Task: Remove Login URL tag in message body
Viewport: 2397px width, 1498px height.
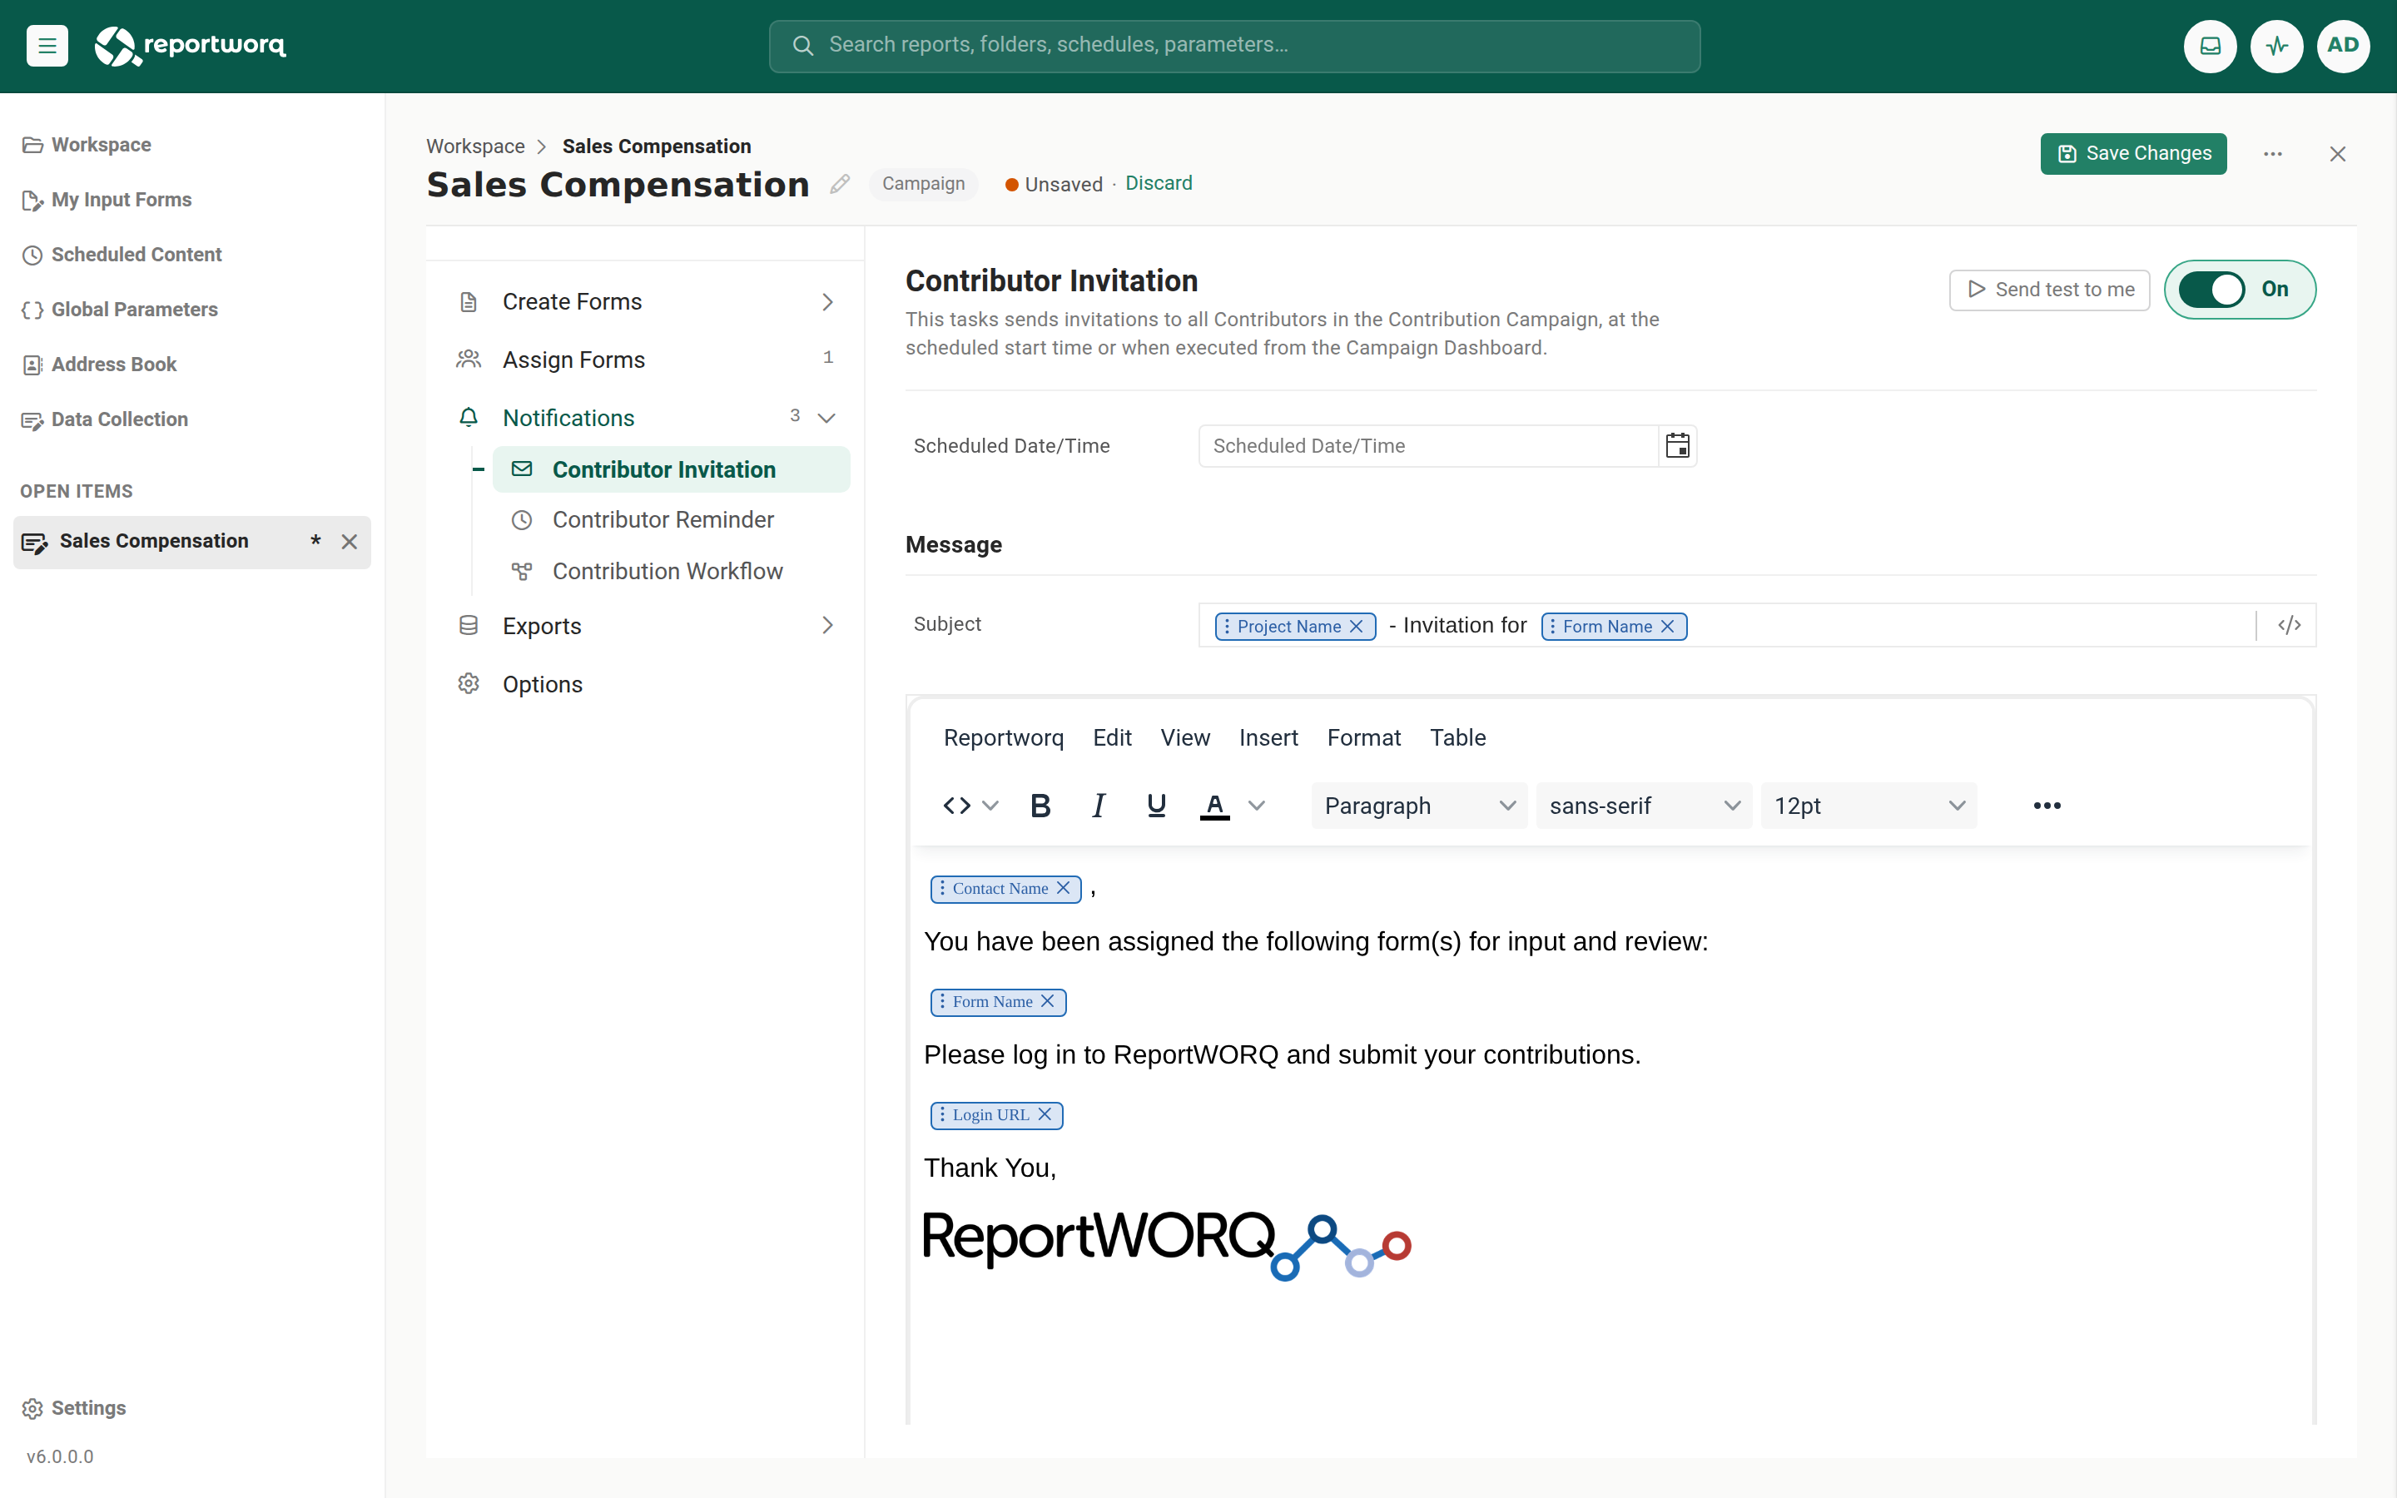Action: 1045,1114
